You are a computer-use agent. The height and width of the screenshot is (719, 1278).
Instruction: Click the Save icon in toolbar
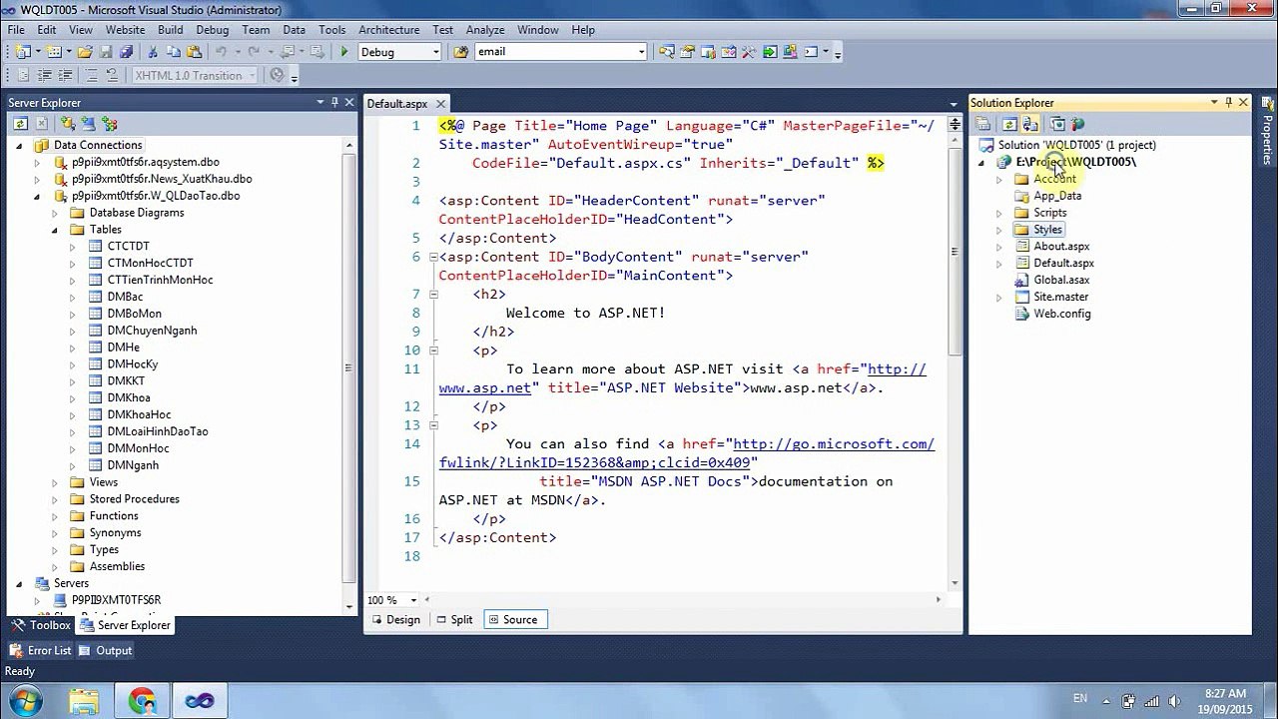[x=107, y=52]
